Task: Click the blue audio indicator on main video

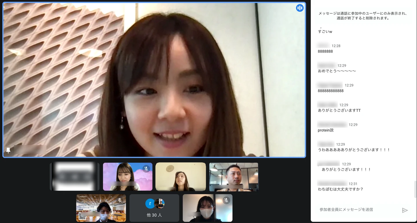Action: [300, 8]
